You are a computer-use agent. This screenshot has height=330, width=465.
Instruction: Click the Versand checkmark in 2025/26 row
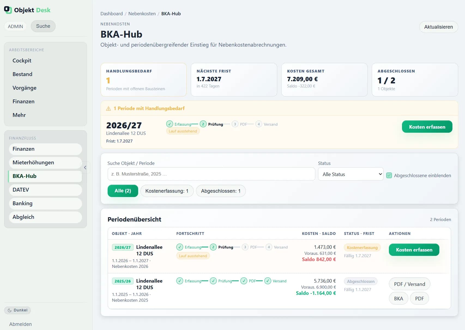[x=268, y=281]
